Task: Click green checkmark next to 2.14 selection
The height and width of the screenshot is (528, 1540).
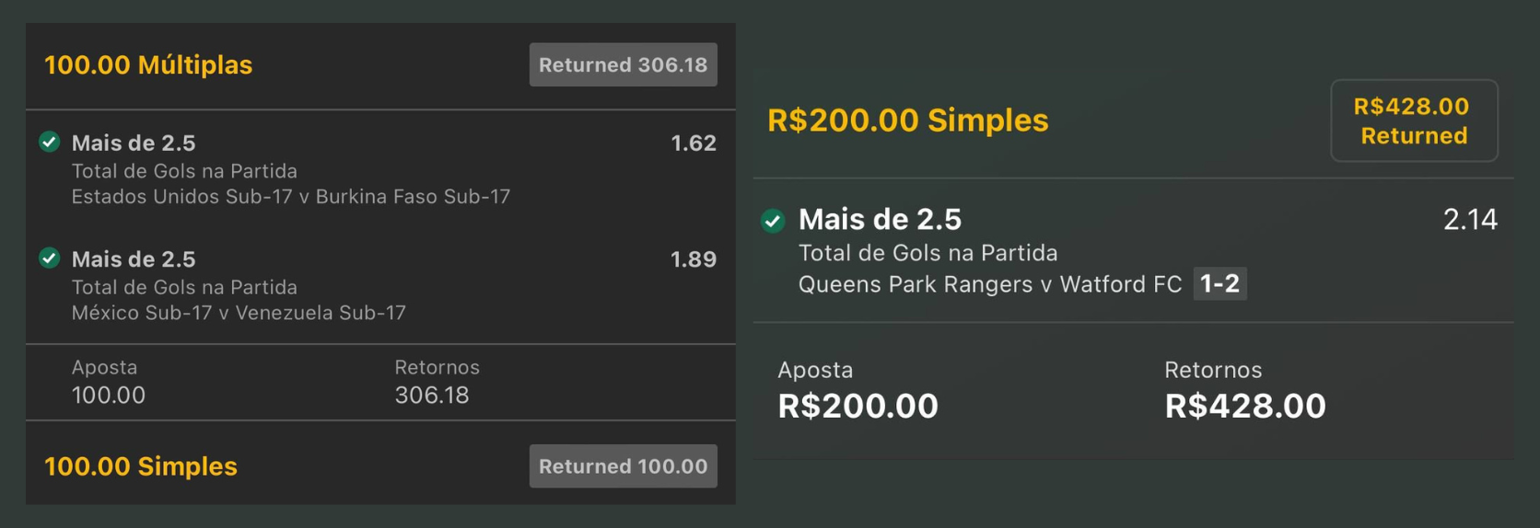Action: [773, 221]
